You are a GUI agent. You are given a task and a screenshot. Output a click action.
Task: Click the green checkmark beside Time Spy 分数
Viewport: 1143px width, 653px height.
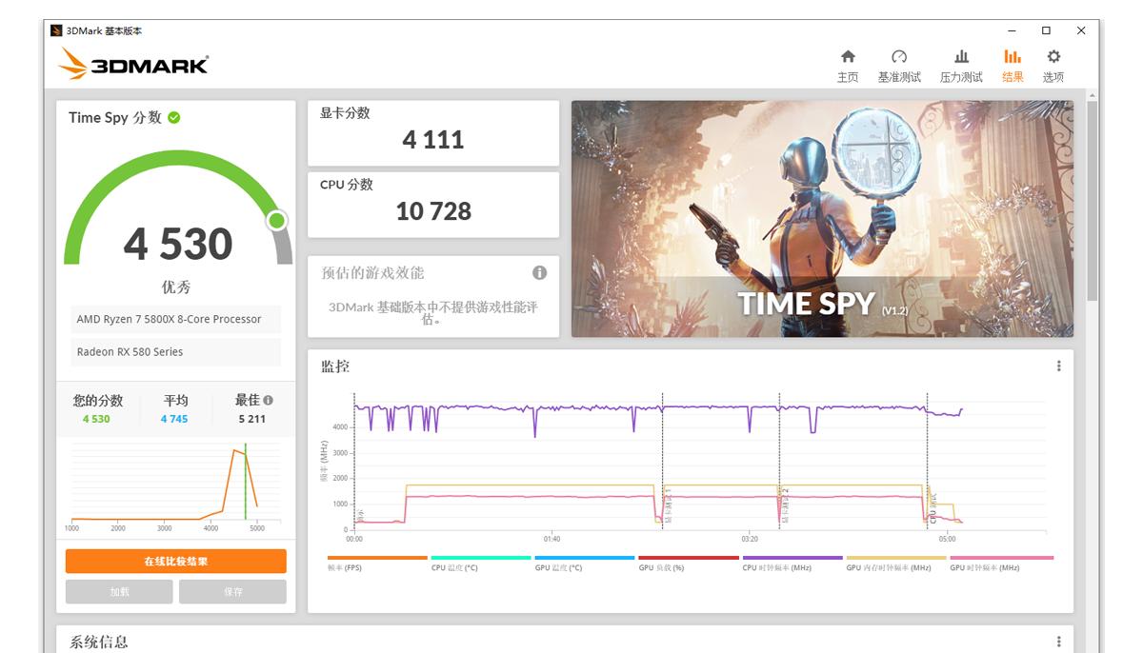[x=173, y=117]
